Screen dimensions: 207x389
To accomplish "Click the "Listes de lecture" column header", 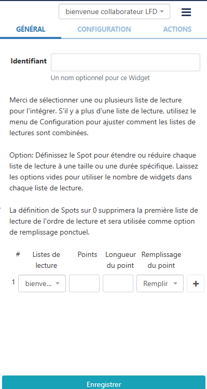I will click(46, 260).
